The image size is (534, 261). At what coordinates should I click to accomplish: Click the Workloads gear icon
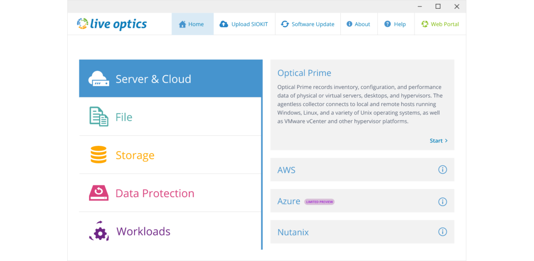click(99, 231)
